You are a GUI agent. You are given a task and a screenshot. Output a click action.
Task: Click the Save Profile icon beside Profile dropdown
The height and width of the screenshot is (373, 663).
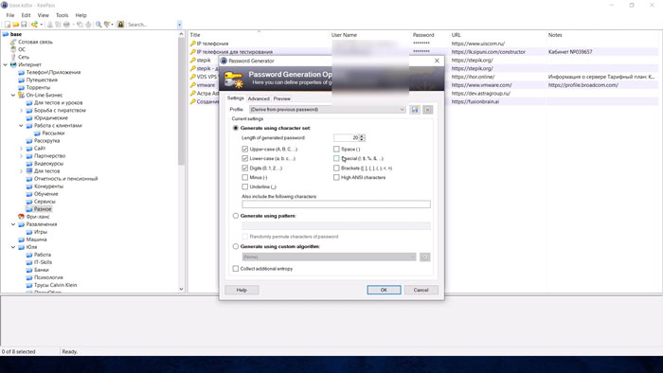415,110
